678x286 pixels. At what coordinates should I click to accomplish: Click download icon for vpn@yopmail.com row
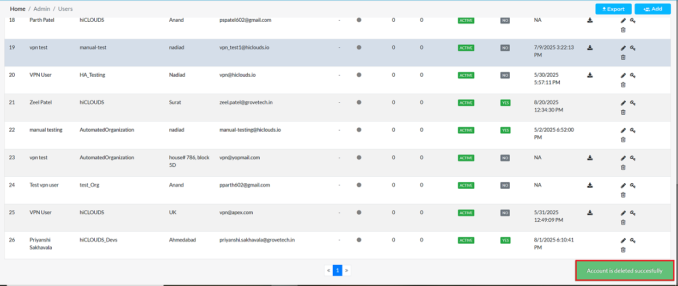click(590, 158)
